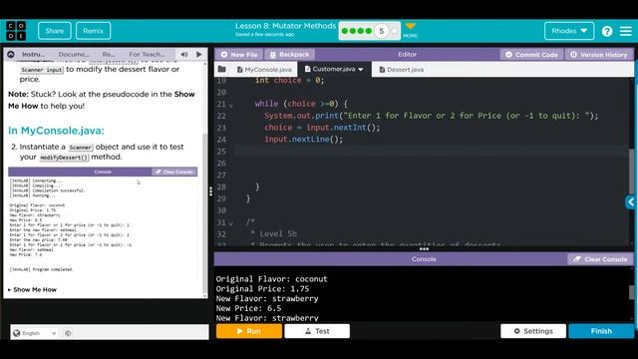Switch to the Instructions tab
Viewport: 638px width, 359px height.
click(33, 54)
